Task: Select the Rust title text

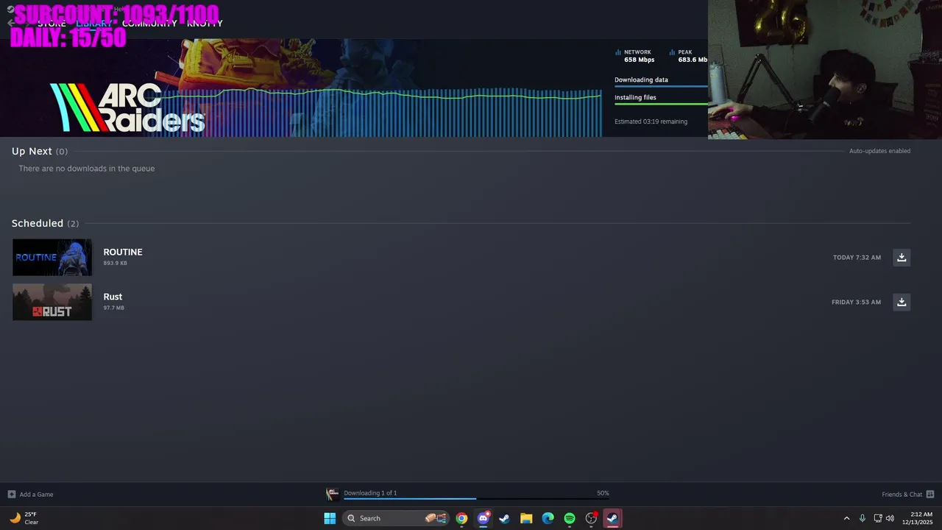Action: tap(113, 297)
